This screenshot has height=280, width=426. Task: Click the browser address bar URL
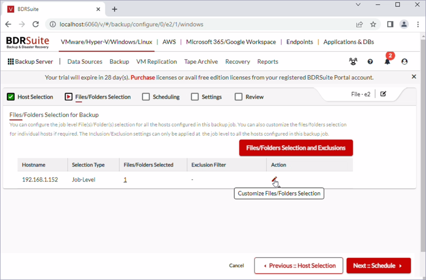click(x=132, y=24)
